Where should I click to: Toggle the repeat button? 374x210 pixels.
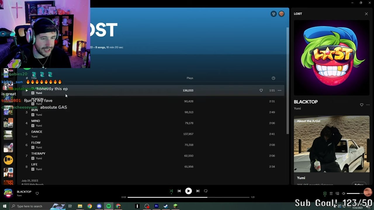[206, 191]
